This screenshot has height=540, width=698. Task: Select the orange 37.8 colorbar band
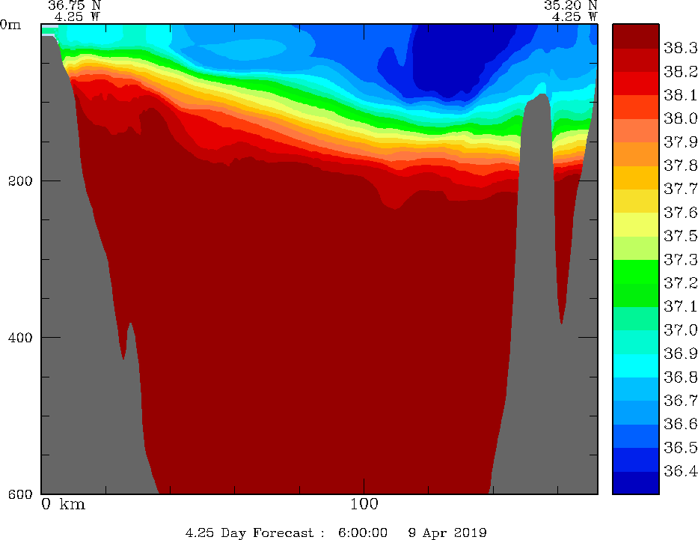(636, 154)
